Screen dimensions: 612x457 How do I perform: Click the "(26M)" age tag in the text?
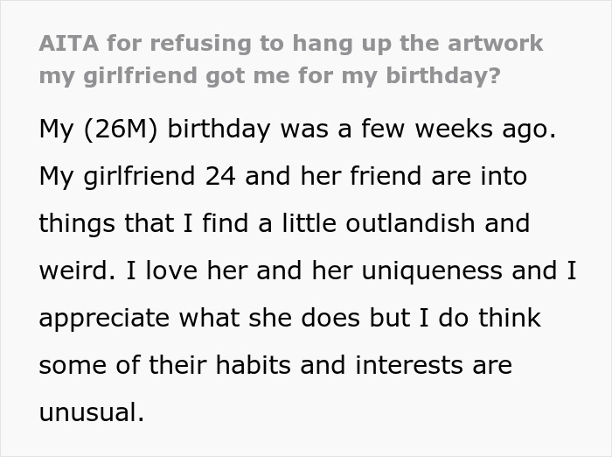(121, 130)
